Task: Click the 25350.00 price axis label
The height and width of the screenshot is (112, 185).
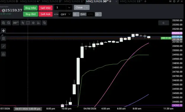Action: tap(177, 20)
